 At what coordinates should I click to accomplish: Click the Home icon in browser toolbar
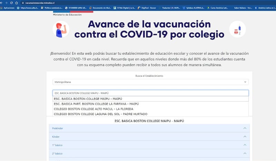[16, 2]
